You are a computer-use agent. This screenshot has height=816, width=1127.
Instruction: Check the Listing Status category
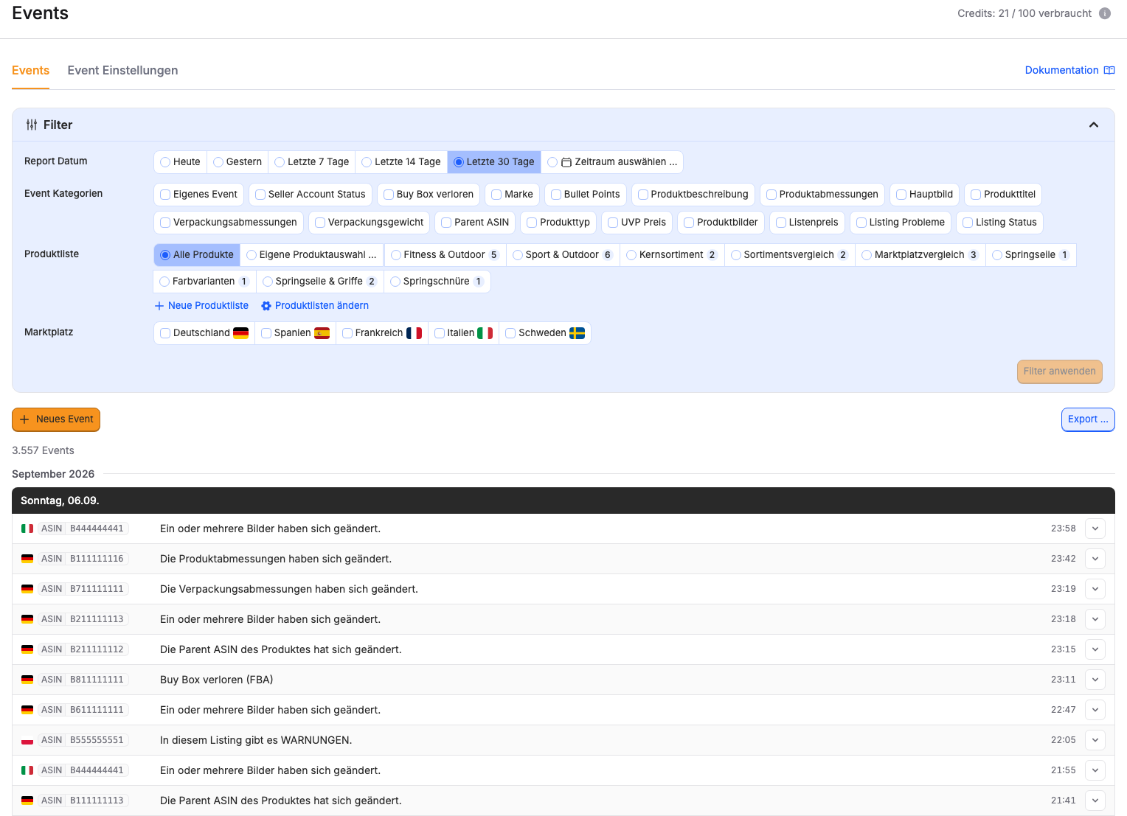click(999, 223)
